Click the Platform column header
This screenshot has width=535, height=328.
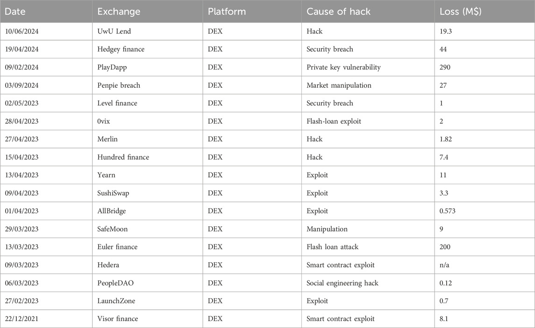[228, 11]
